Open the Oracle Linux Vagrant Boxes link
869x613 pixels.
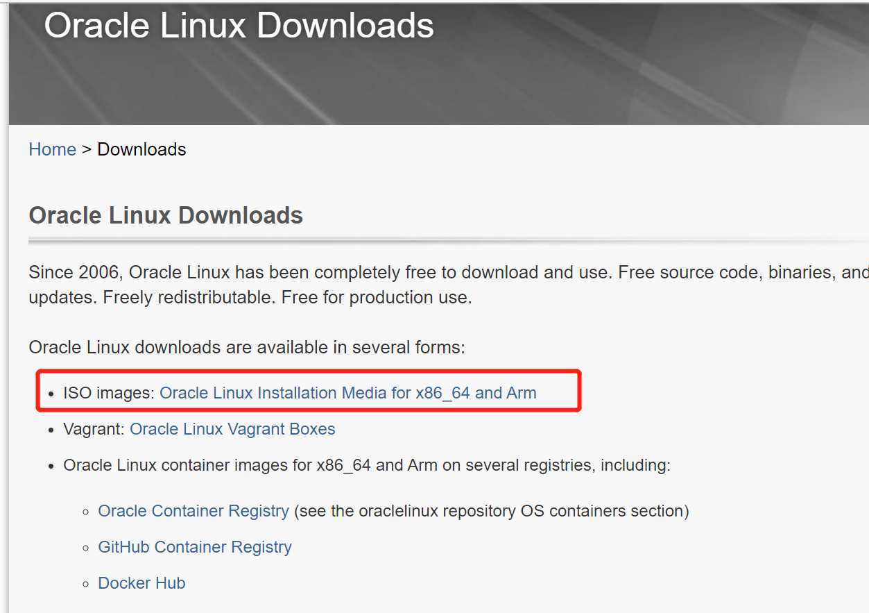click(x=232, y=429)
